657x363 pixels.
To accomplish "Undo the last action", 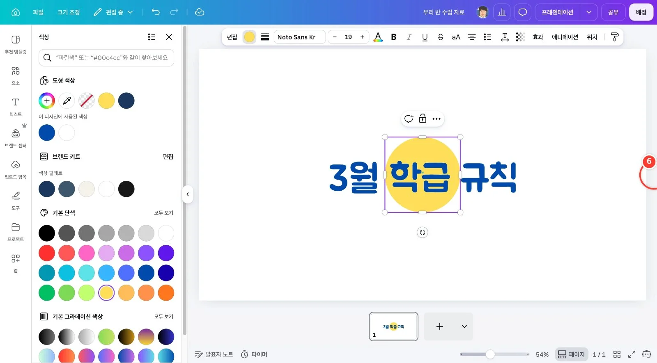I will 156,12.
